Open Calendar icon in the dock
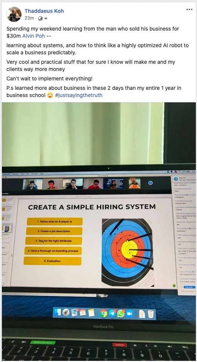 click(x=83, y=313)
